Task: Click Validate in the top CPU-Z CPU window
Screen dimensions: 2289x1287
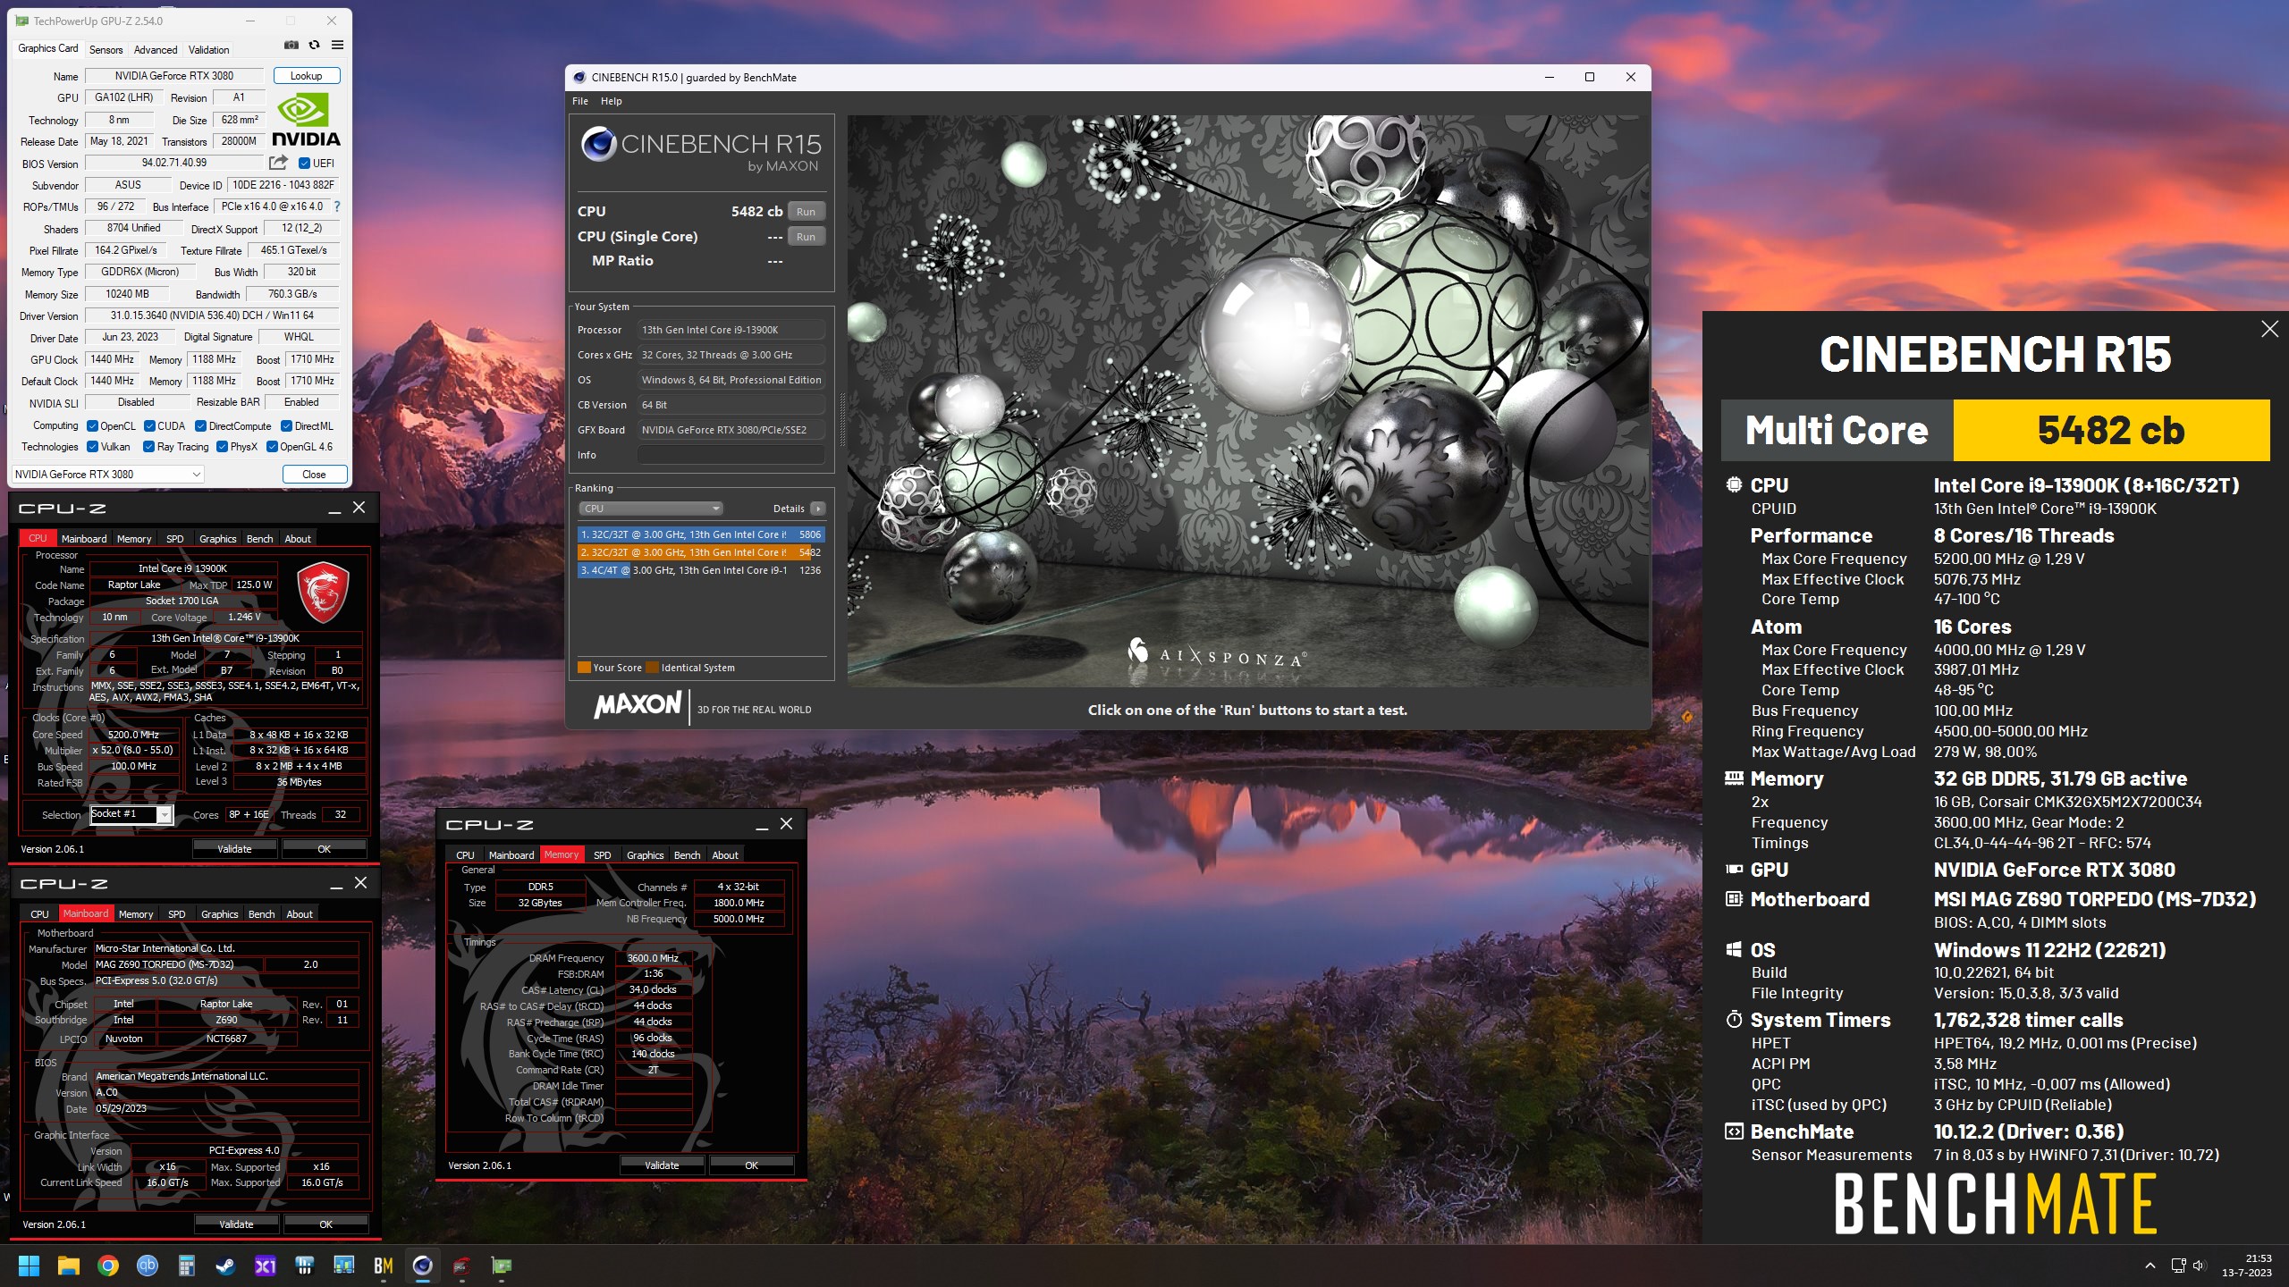Action: point(234,849)
